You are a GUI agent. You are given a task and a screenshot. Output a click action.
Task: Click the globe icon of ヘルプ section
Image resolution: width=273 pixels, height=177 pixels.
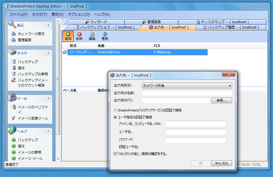(x=12, y=130)
